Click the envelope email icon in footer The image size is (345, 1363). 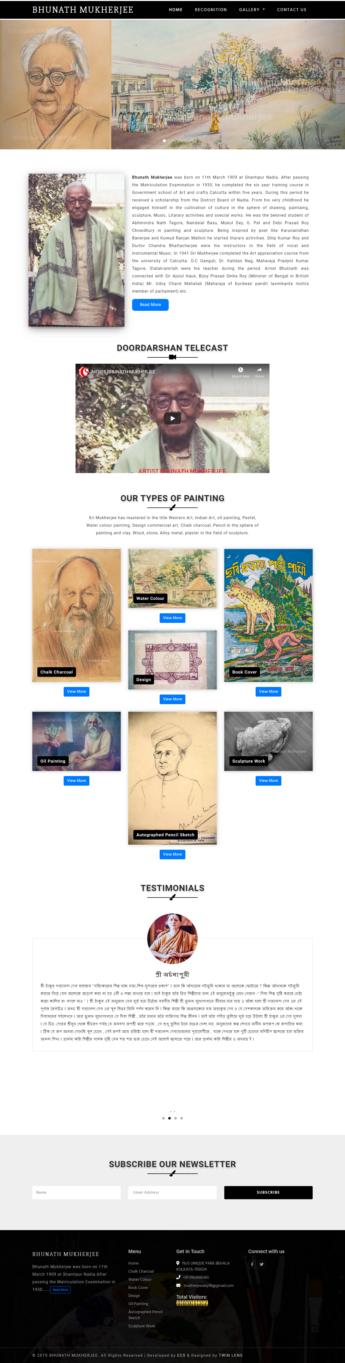click(178, 1285)
